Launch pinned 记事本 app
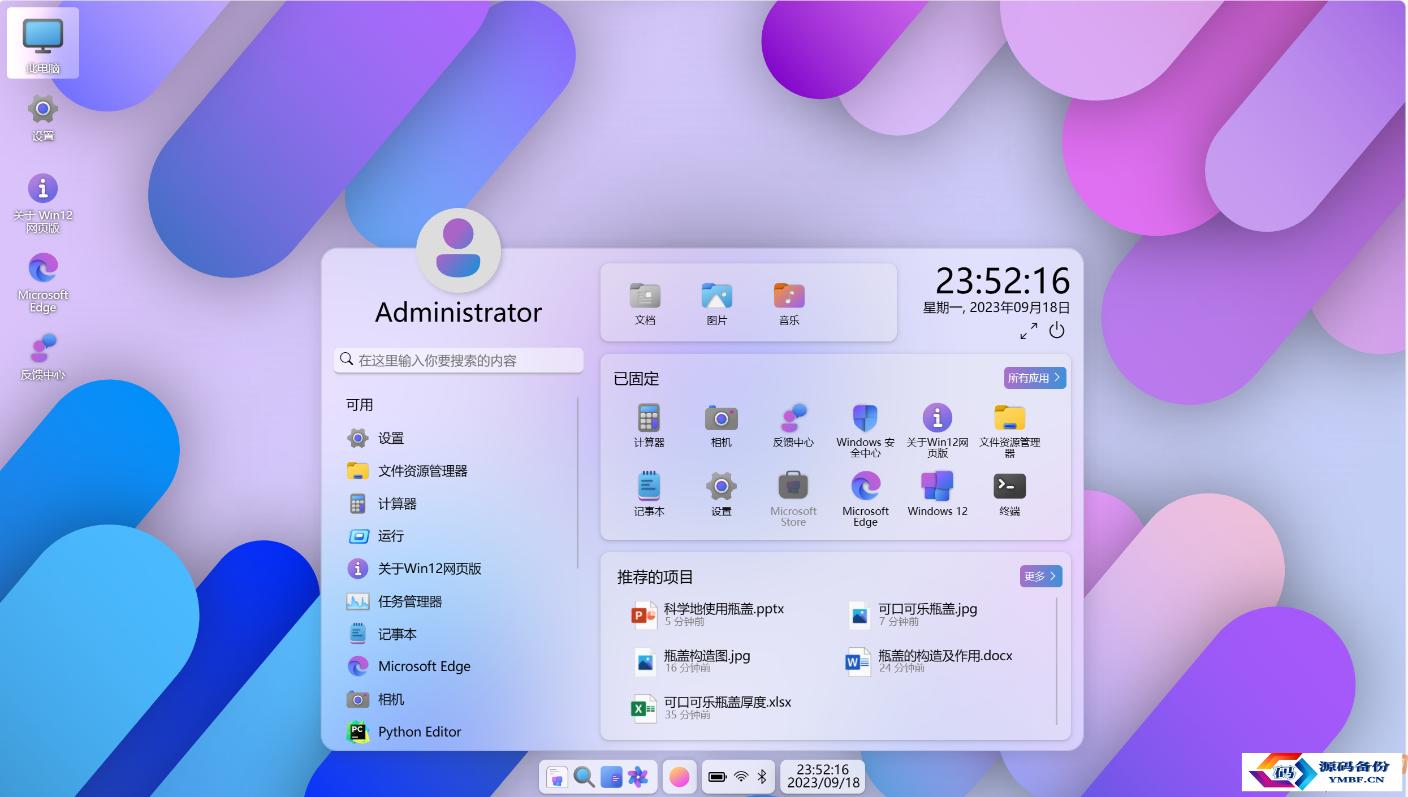1408x797 pixels. (x=649, y=495)
